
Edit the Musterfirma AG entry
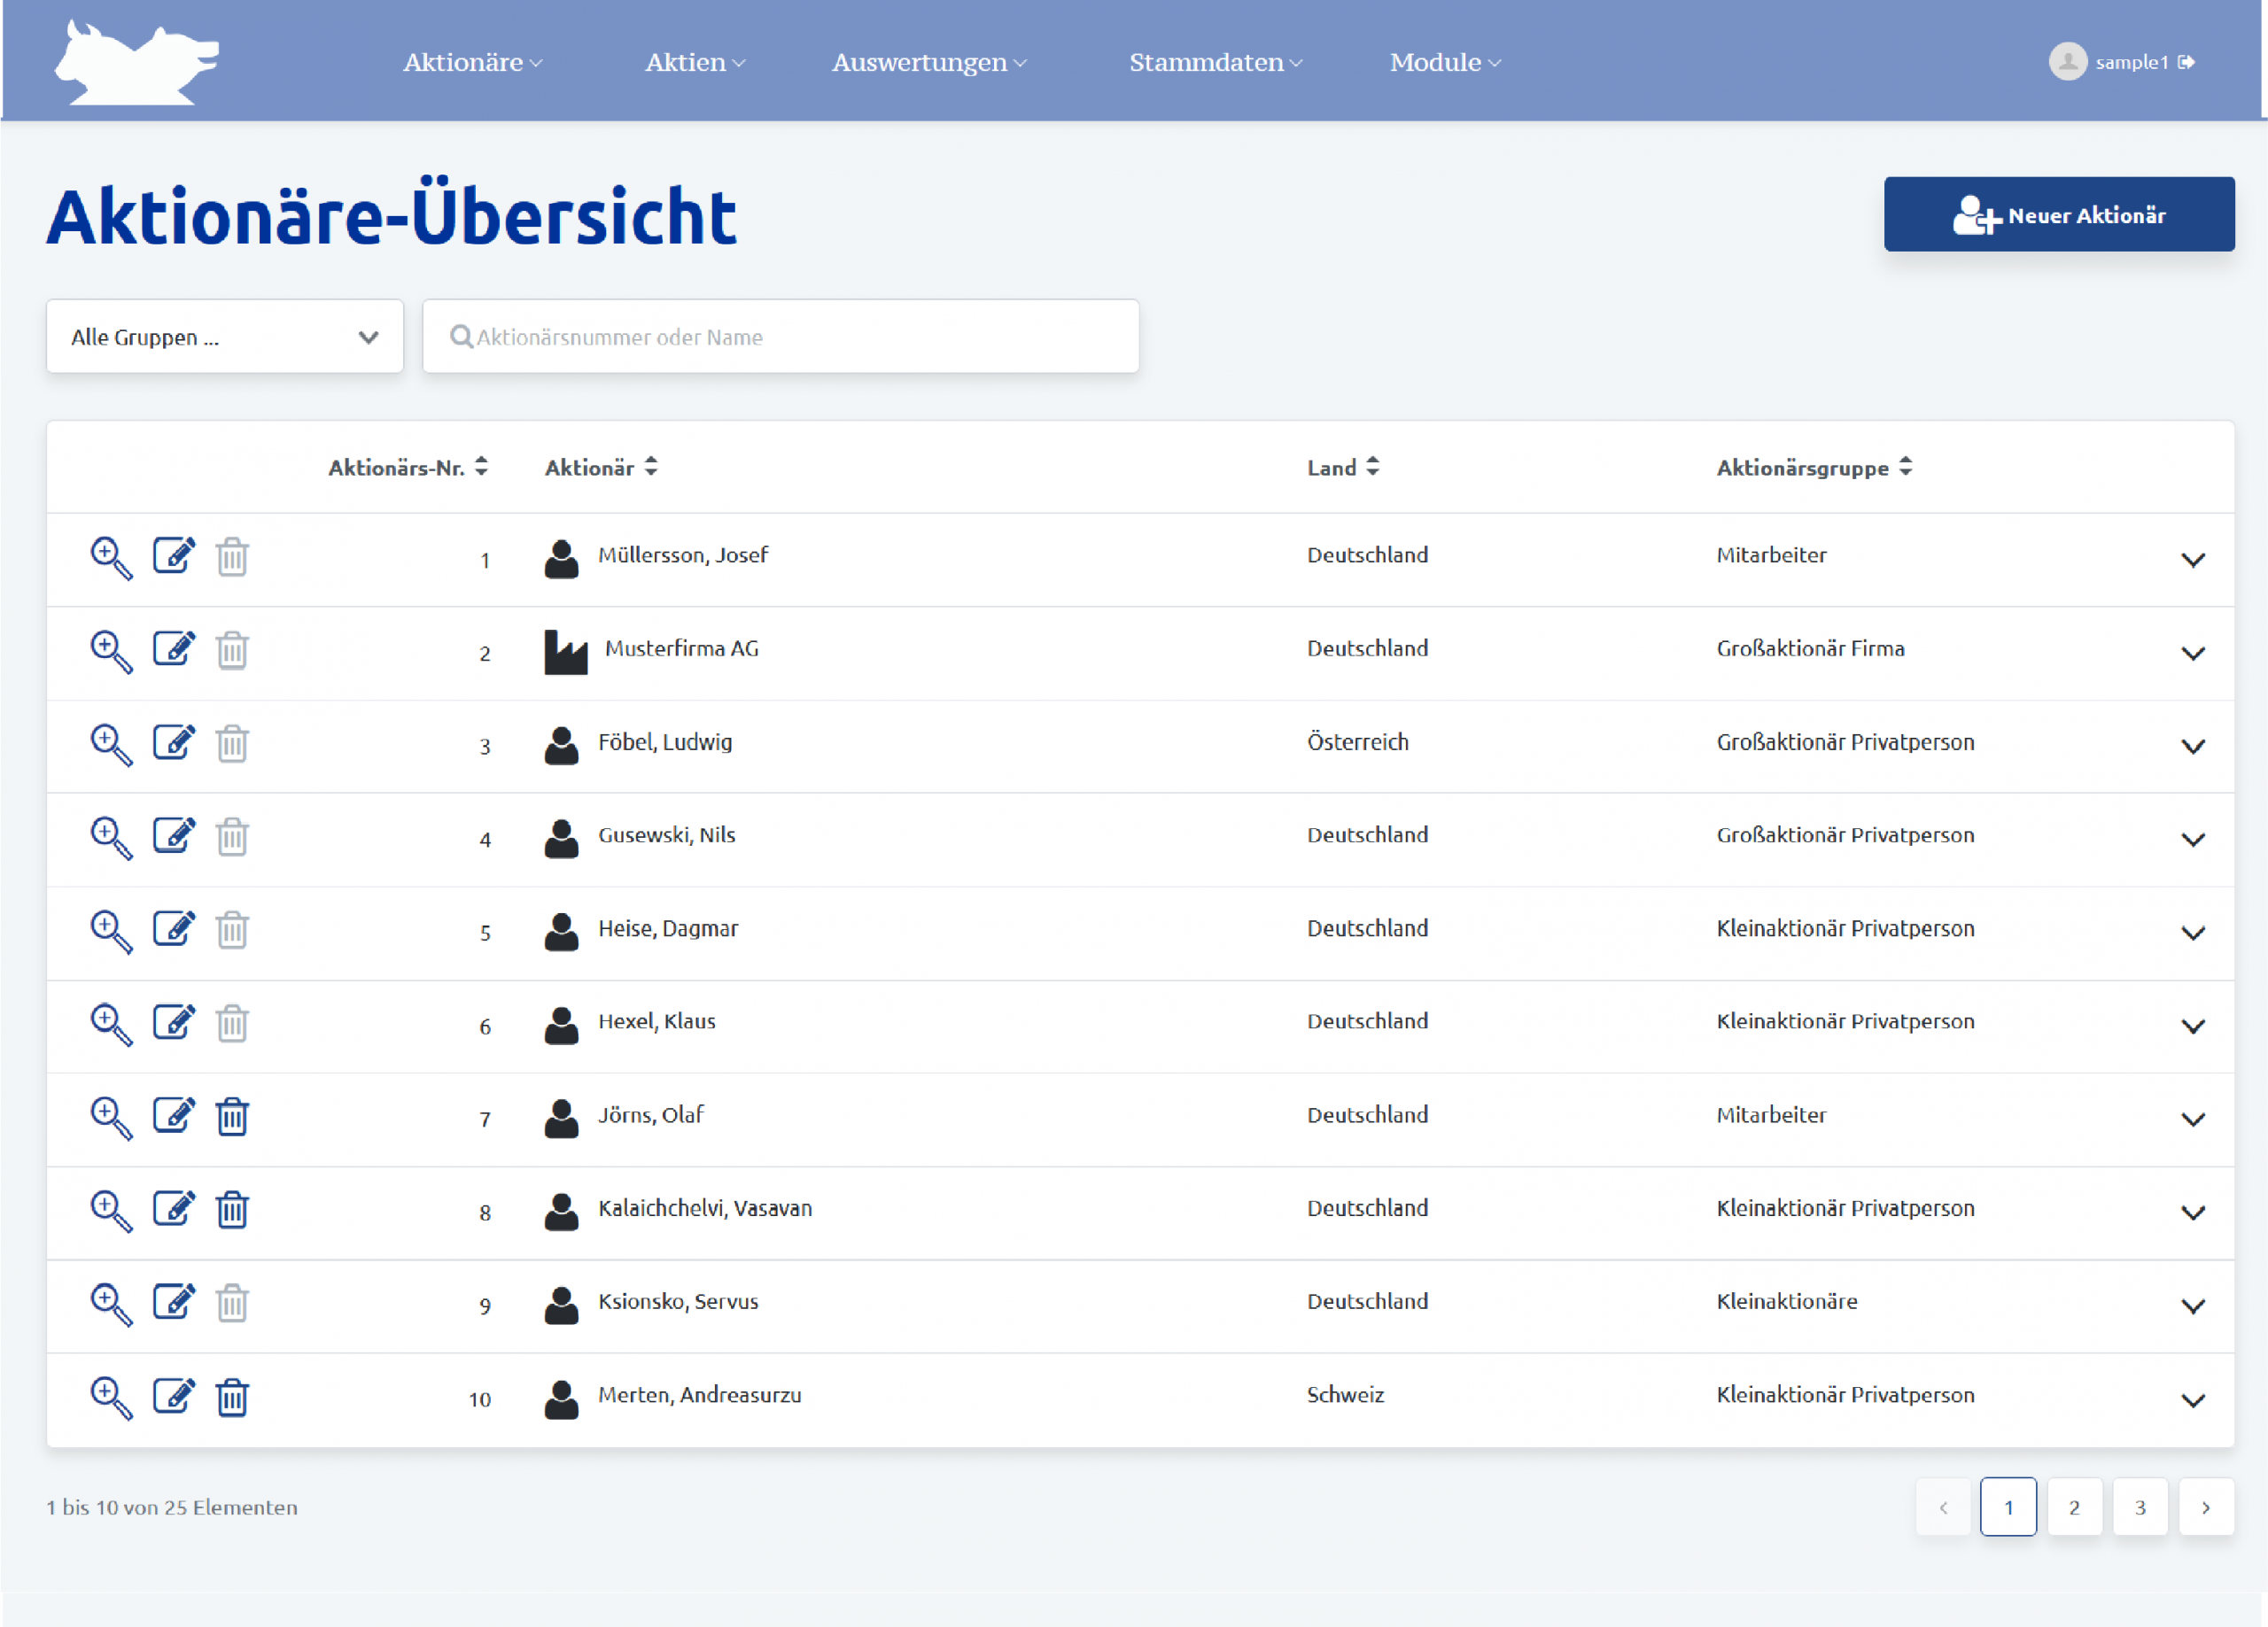[174, 648]
